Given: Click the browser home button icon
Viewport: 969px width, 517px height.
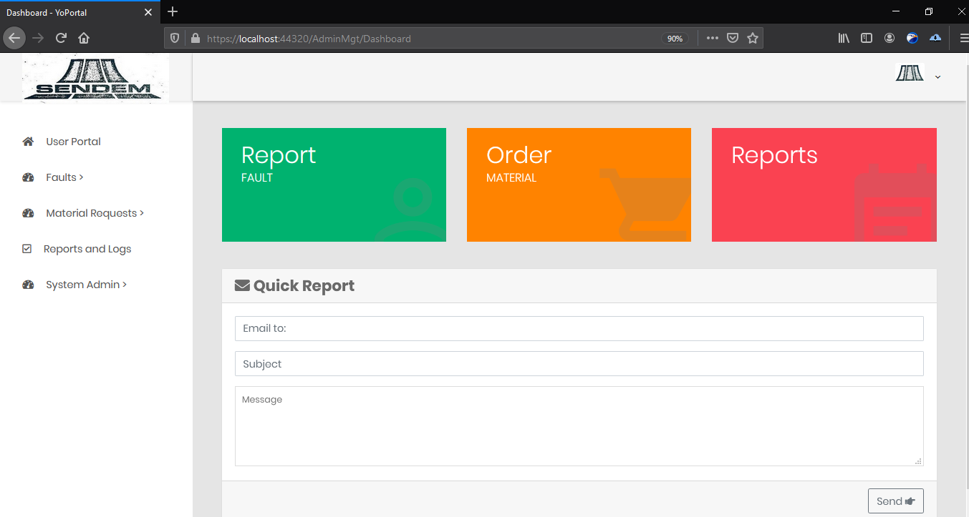Looking at the screenshot, I should [x=84, y=38].
